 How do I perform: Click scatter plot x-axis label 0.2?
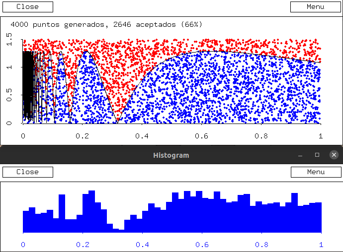(82, 136)
